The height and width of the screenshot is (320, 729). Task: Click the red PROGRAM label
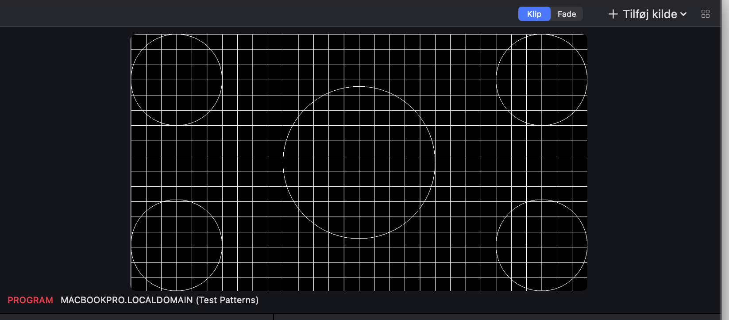pos(30,300)
